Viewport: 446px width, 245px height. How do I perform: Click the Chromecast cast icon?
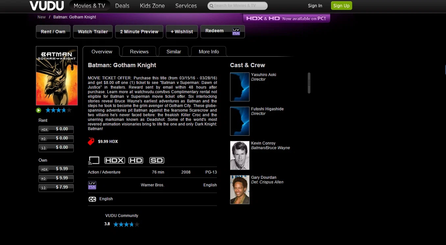[94, 160]
